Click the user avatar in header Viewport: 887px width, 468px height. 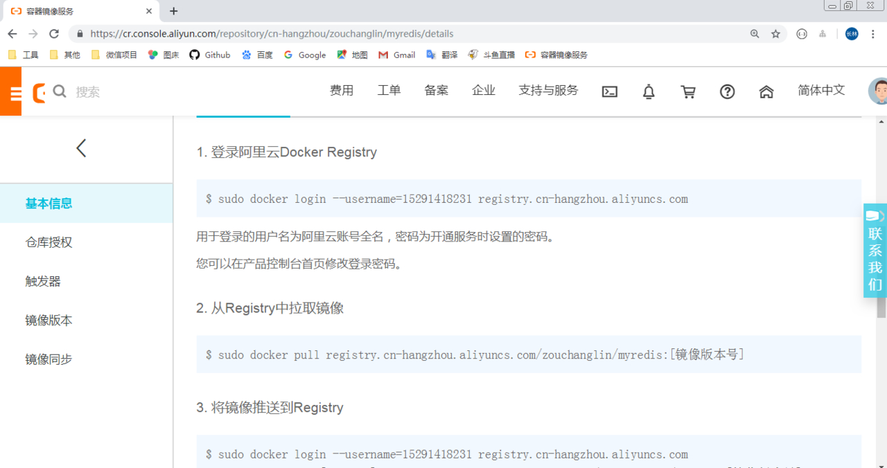(x=878, y=91)
